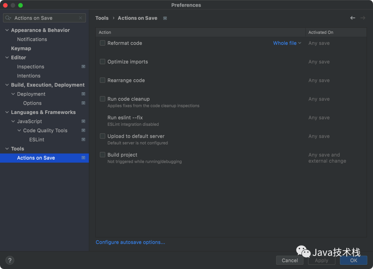Click project-level icon beside Options

(x=83, y=103)
